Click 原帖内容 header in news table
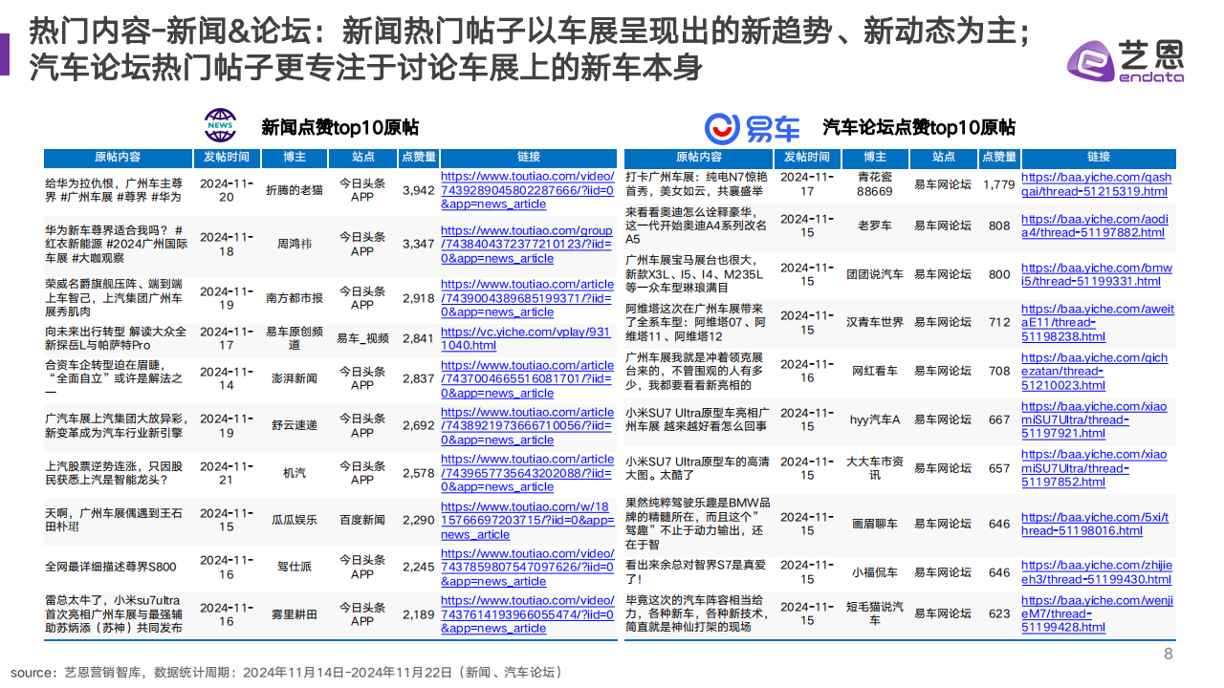This screenshot has height=688, width=1224. [x=118, y=157]
